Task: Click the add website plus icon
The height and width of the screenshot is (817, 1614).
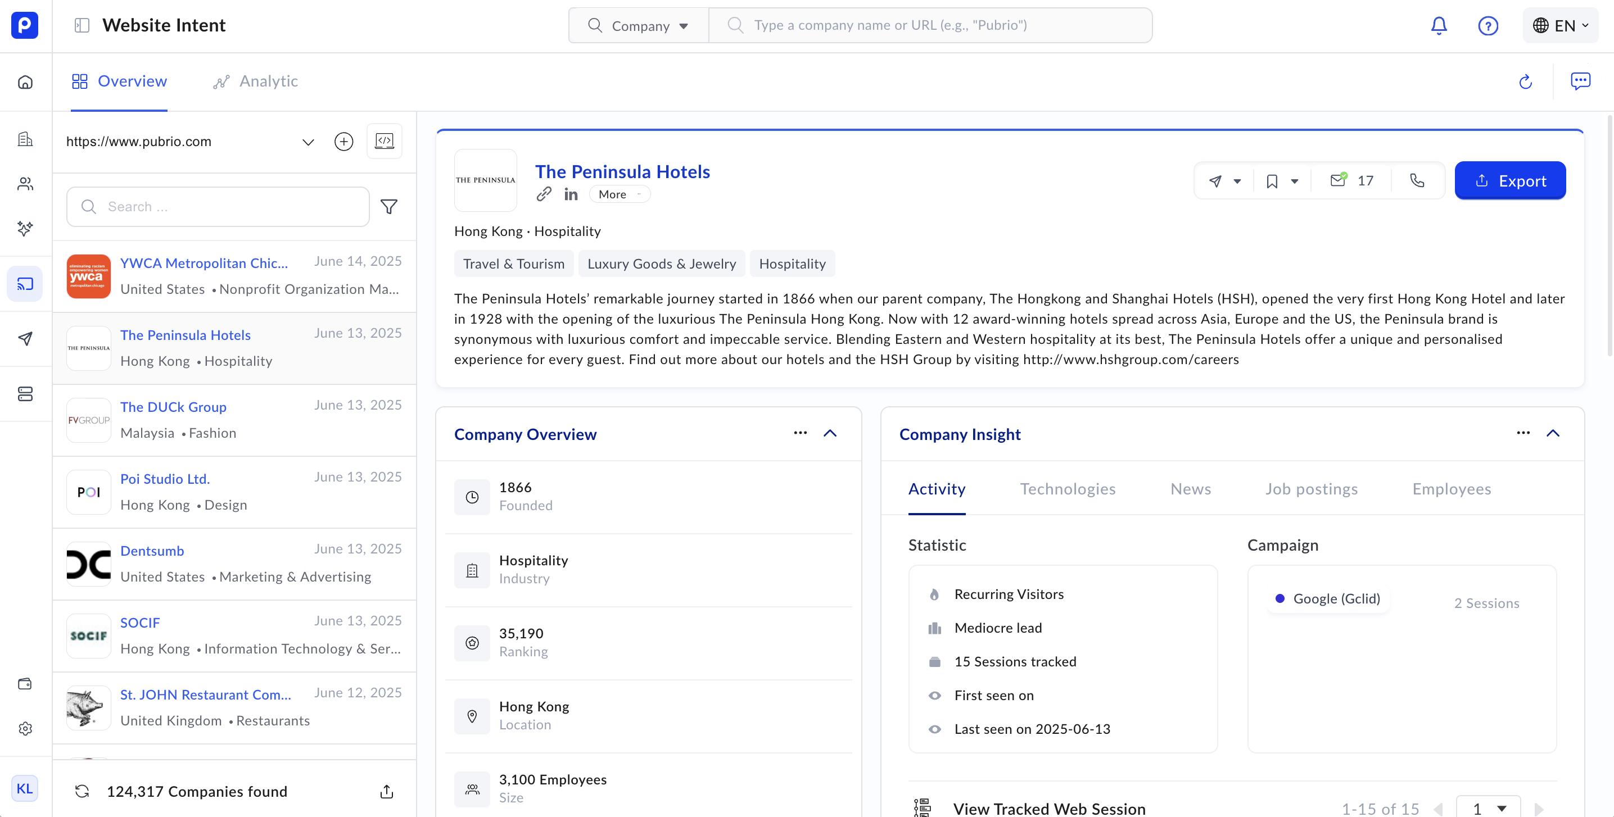Action: point(343,142)
